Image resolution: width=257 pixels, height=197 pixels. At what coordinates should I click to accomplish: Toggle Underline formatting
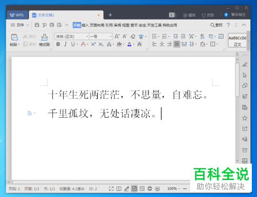point(73,44)
